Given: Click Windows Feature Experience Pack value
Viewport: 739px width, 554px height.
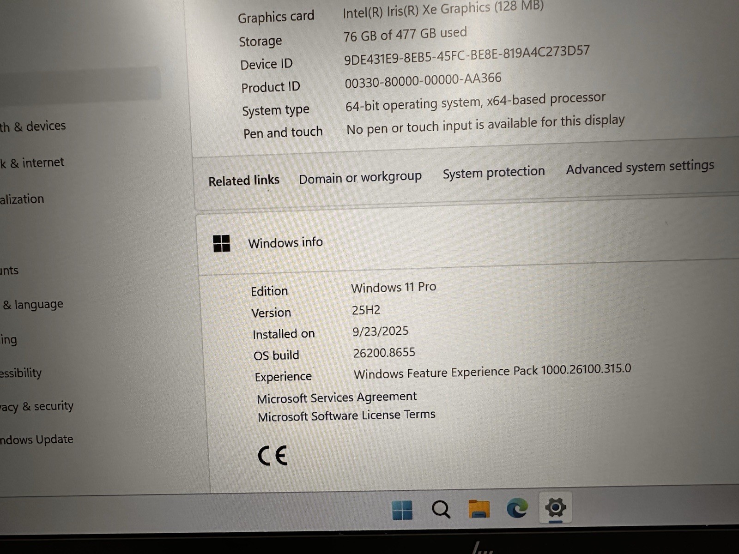Looking at the screenshot, I should click(492, 372).
